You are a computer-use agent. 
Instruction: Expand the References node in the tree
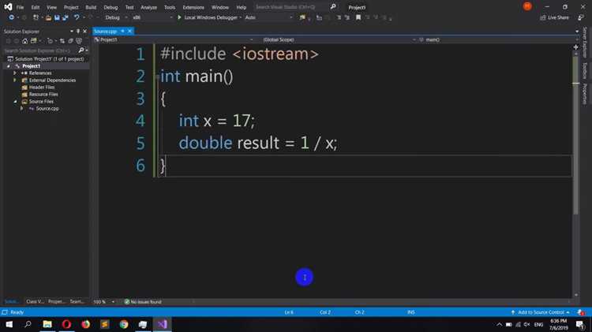click(15, 73)
